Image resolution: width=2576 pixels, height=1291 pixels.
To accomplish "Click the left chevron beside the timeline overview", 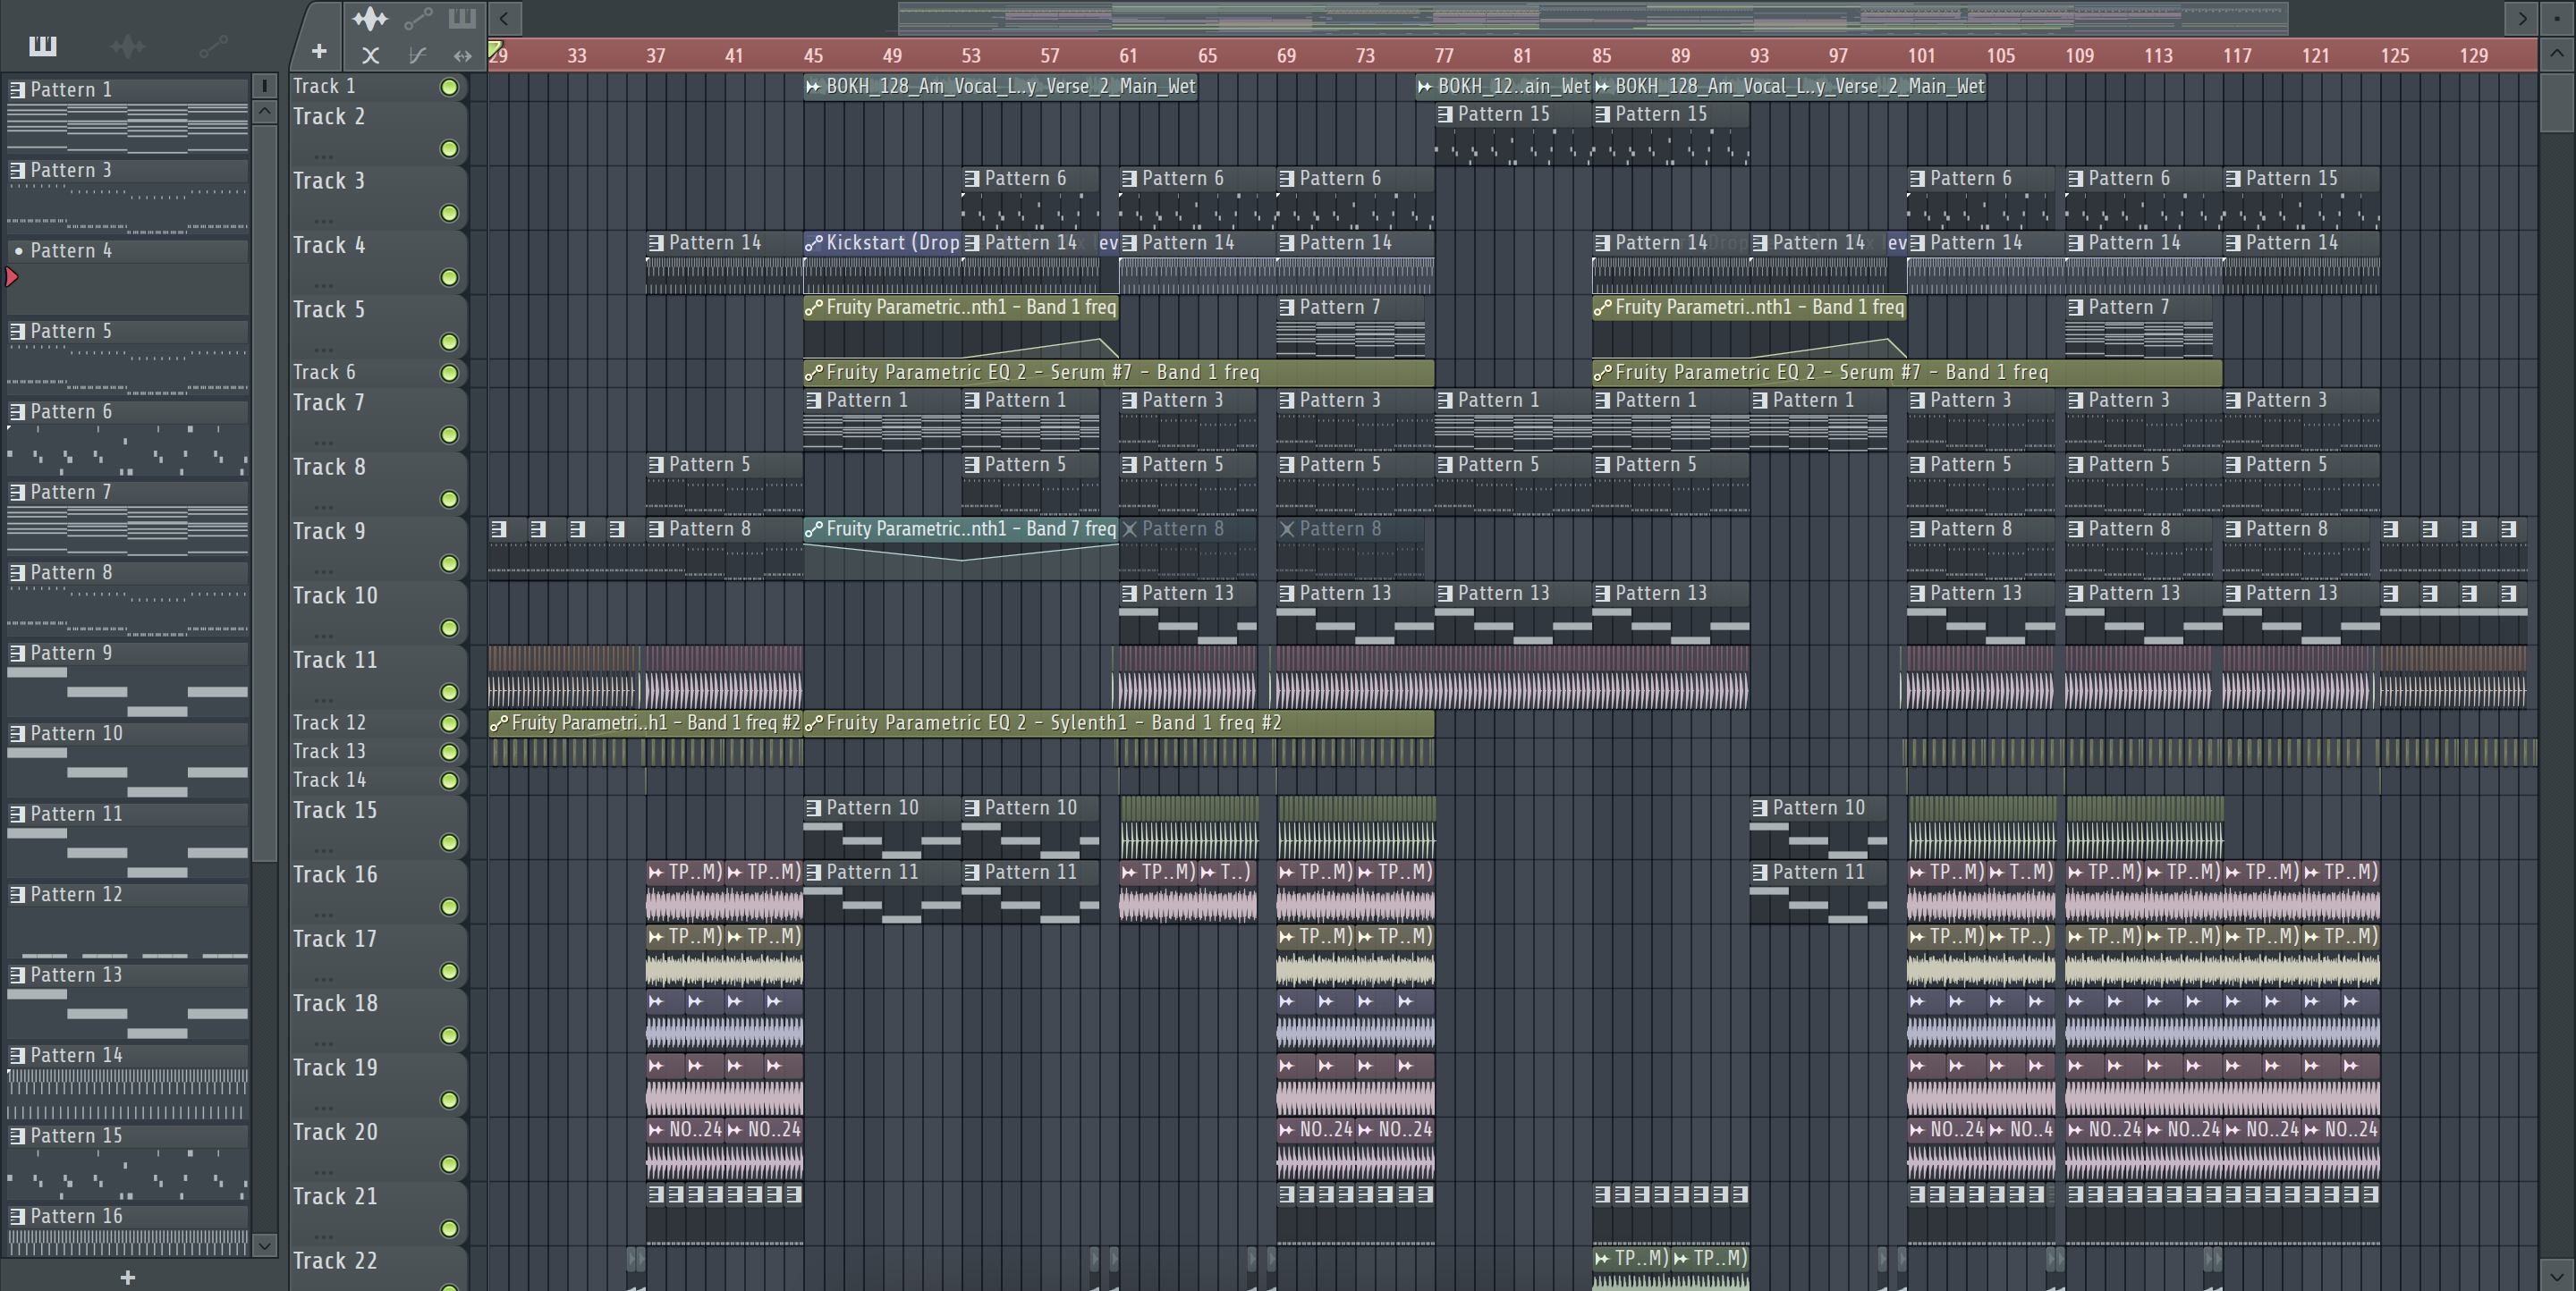I will 505,17.
